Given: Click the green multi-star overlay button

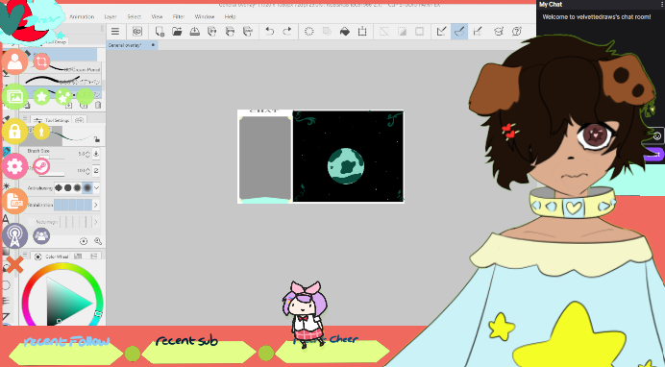Looking at the screenshot, I should click(x=63, y=97).
